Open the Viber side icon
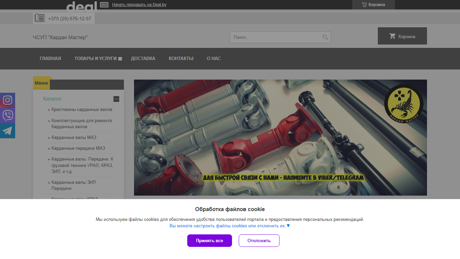460x259 pixels. (x=7, y=115)
